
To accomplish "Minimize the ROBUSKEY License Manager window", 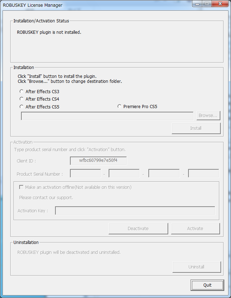I will (x=197, y=4).
